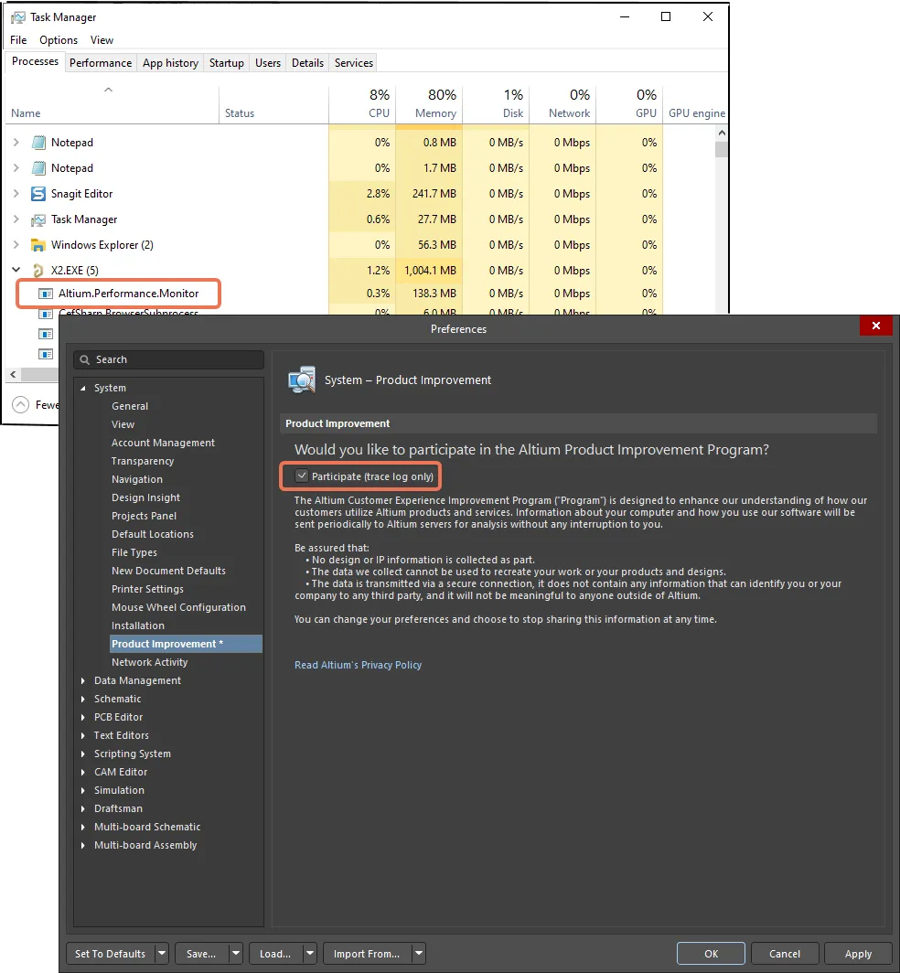This screenshot has width=900, height=973.
Task: Open the Set To Defaults dropdown arrow
Action: [x=161, y=953]
